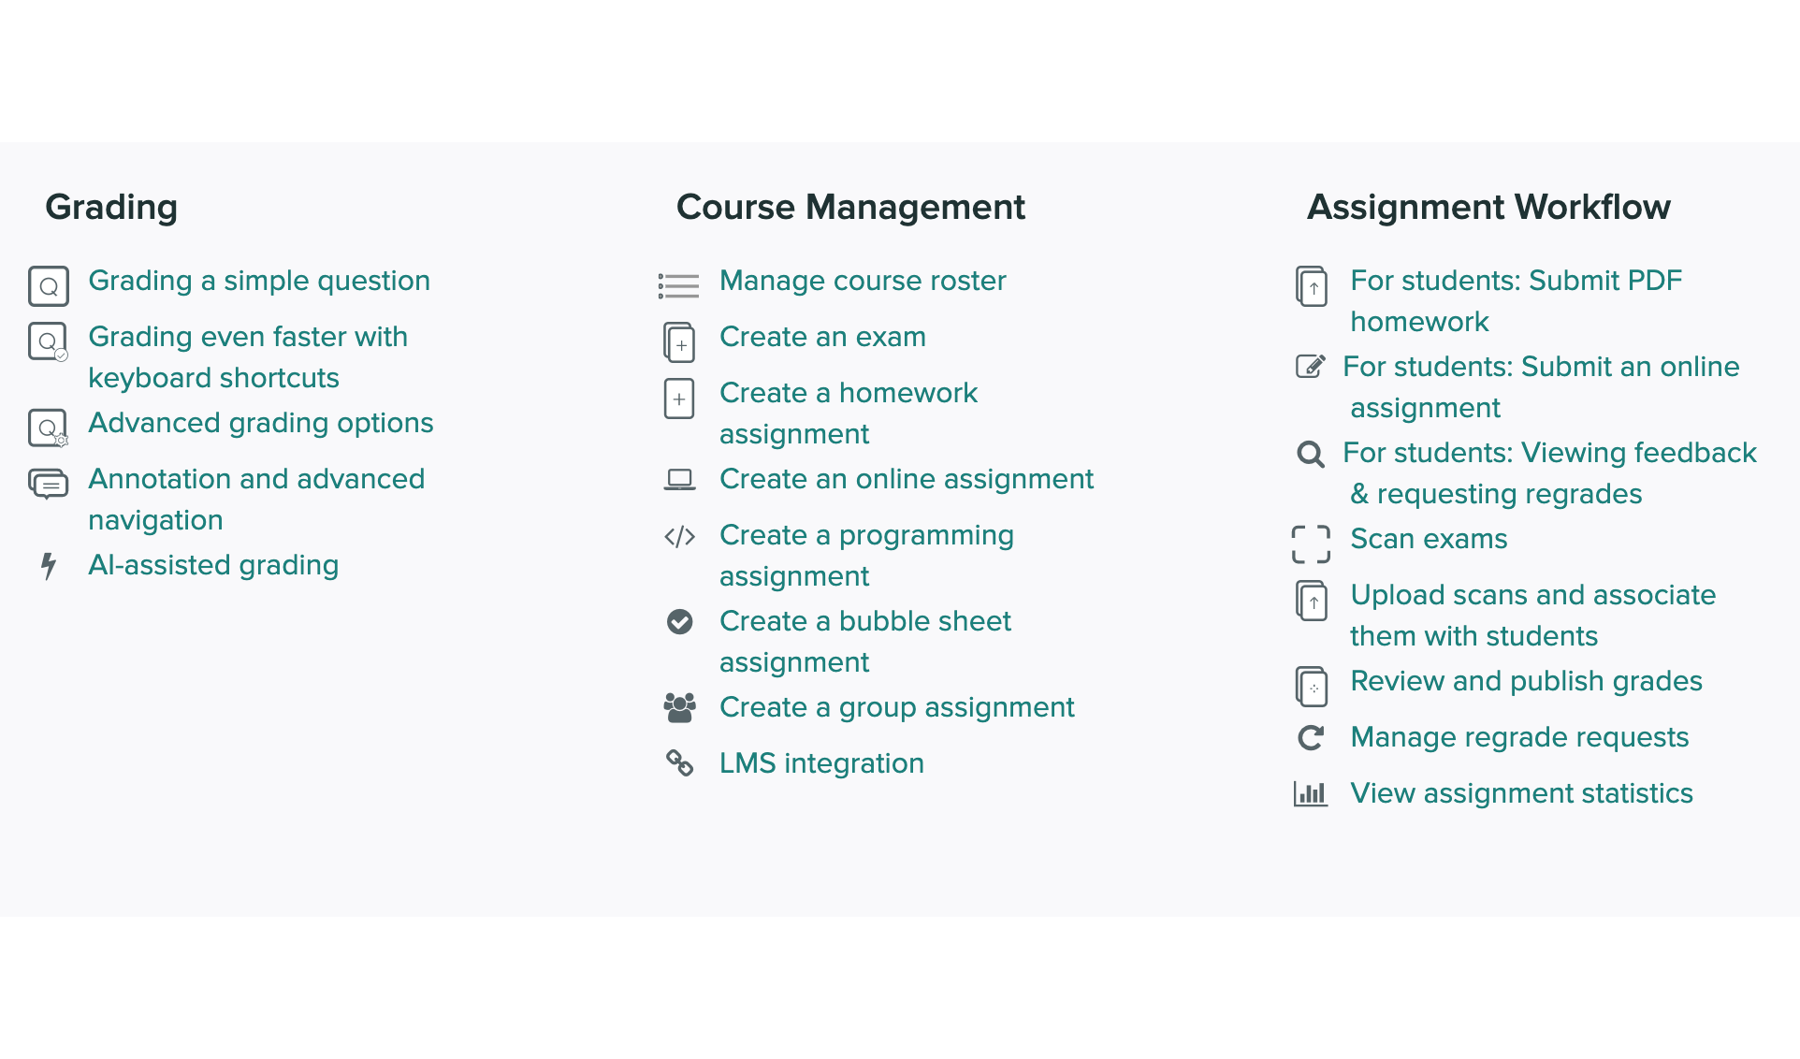Click the circular arrow regrade requests icon
This screenshot has height=1059, width=1800.
click(1311, 738)
